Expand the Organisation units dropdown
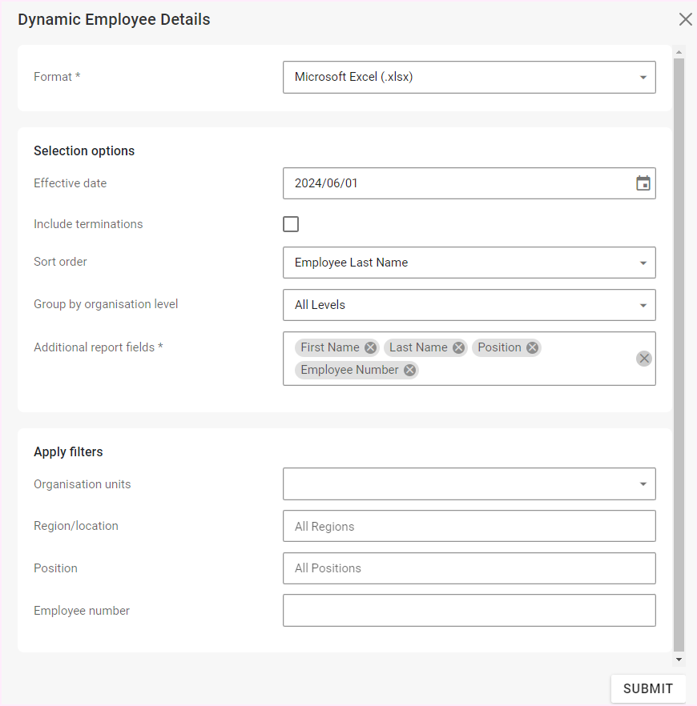 (x=469, y=484)
